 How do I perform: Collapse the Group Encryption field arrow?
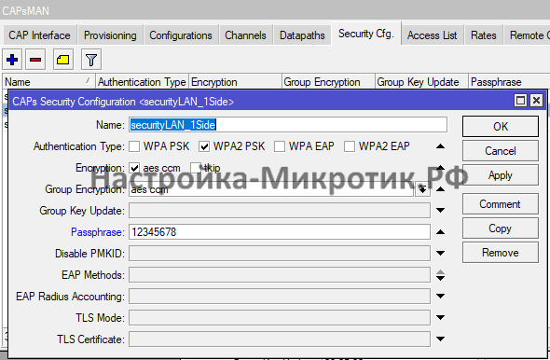click(x=440, y=189)
